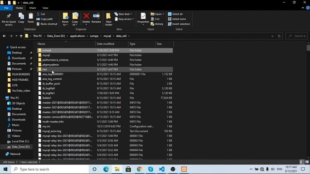310x174 pixels.
Task: Show file History
Action: (157, 24)
